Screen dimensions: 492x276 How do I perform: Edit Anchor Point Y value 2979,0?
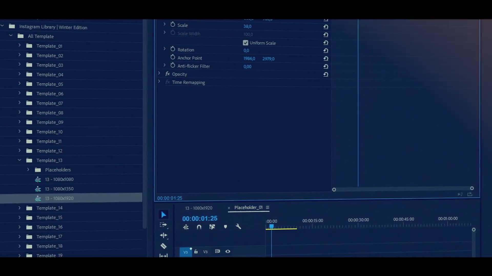pos(268,59)
